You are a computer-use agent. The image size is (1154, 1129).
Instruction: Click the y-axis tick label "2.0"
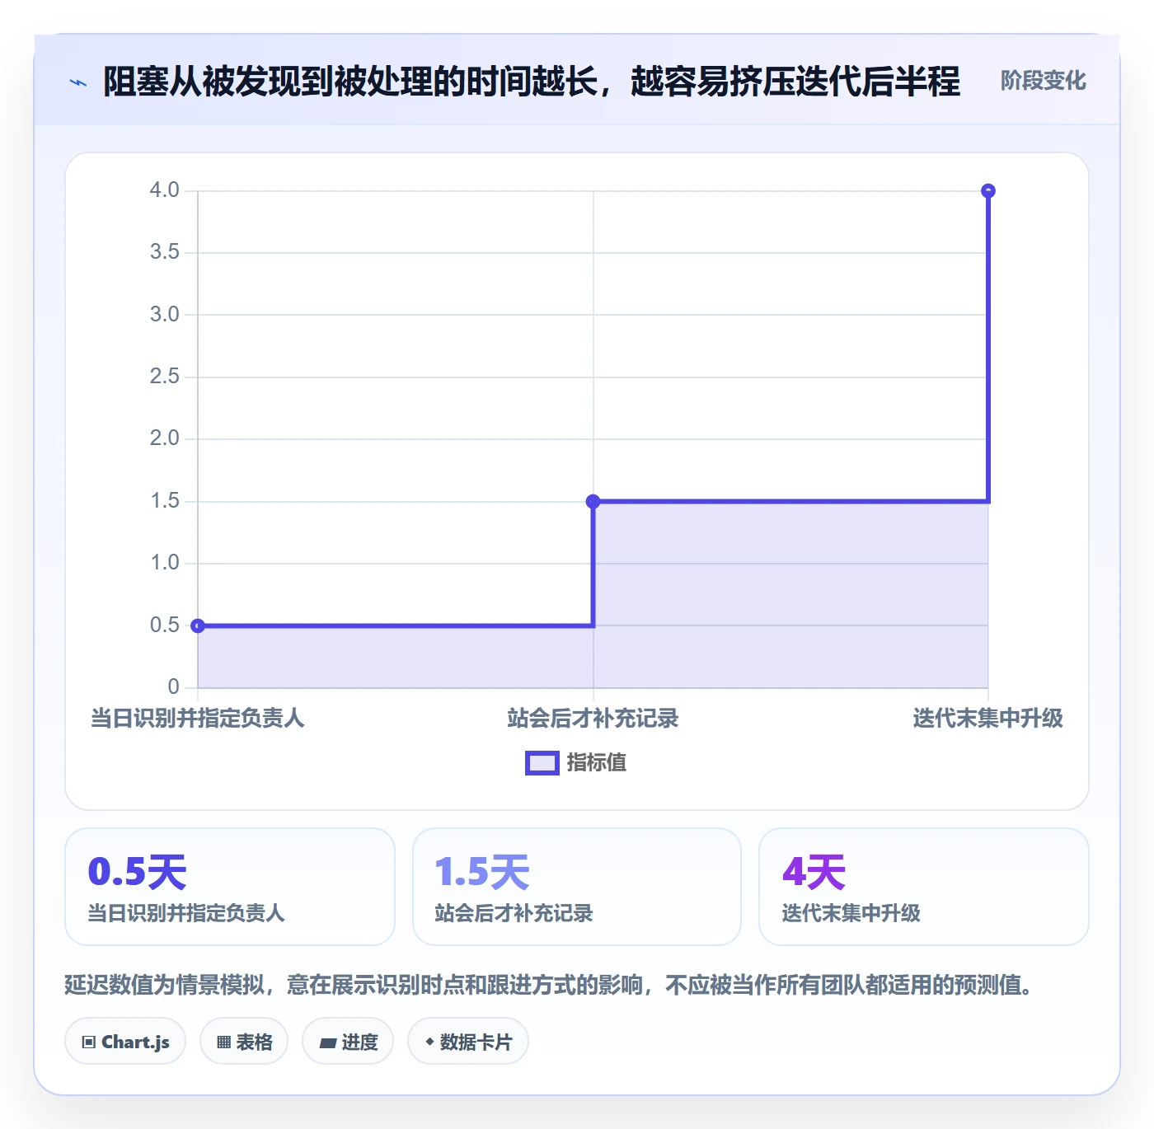click(165, 438)
